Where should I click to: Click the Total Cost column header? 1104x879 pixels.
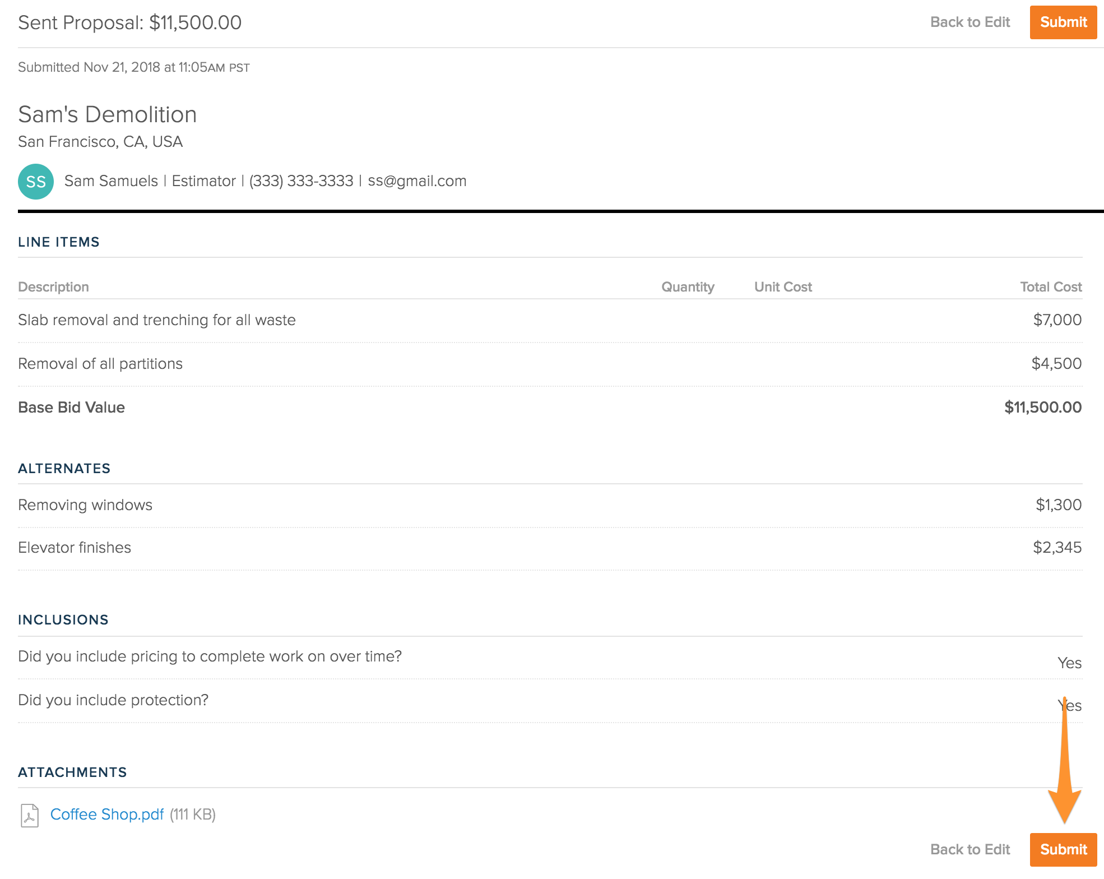(x=1051, y=287)
